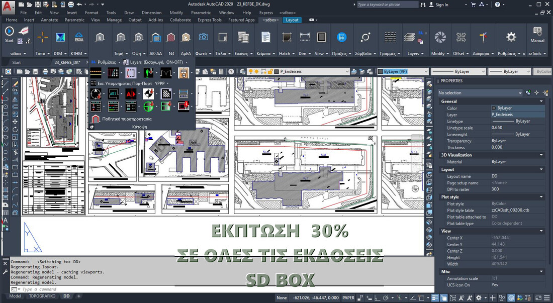This screenshot has height=303, width=553.
Task: Click the calculator Πράξεις icon
Action: click(x=341, y=37)
